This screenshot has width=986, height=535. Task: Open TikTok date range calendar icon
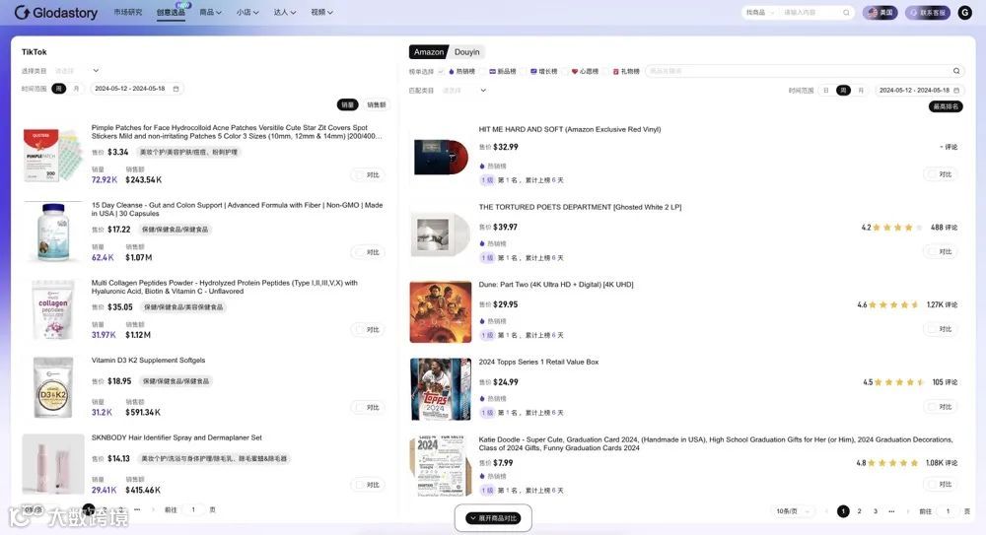[176, 89]
